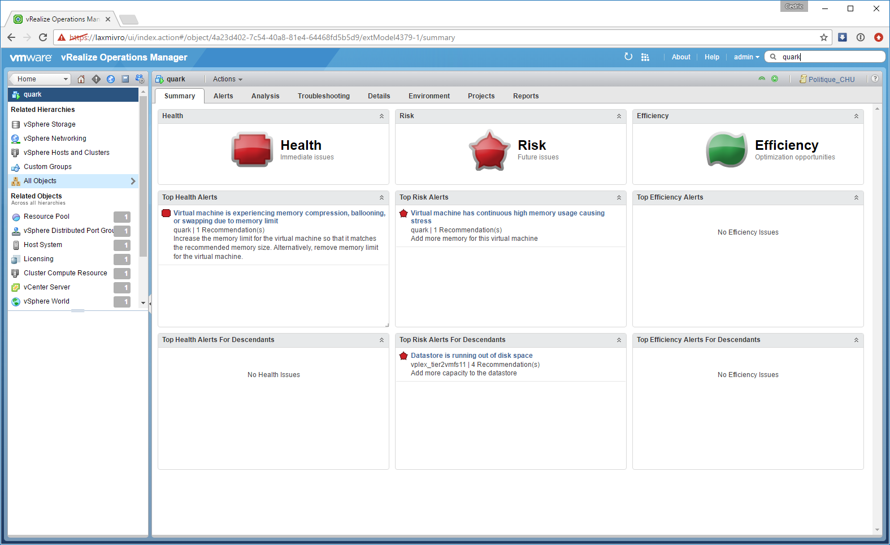This screenshot has width=890, height=545.
Task: Click the green circular status icon beside Politique_CHU
Action: click(x=775, y=79)
